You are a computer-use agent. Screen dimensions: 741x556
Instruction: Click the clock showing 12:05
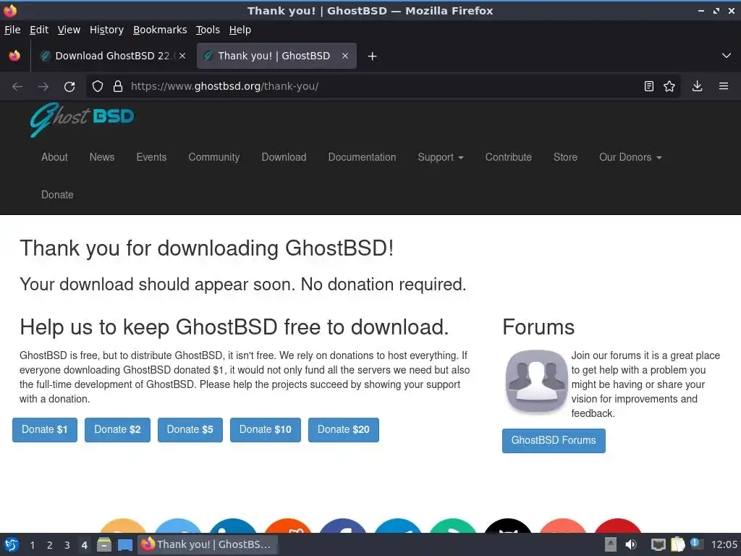pos(724,544)
